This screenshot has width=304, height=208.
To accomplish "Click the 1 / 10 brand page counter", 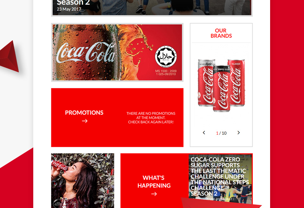I will [221, 133].
